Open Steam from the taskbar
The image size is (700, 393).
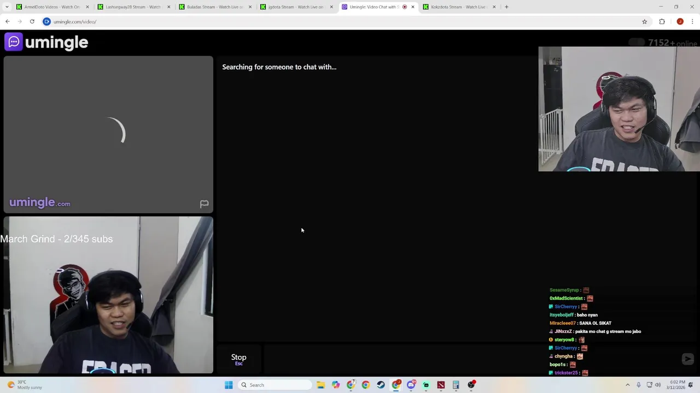tap(381, 385)
